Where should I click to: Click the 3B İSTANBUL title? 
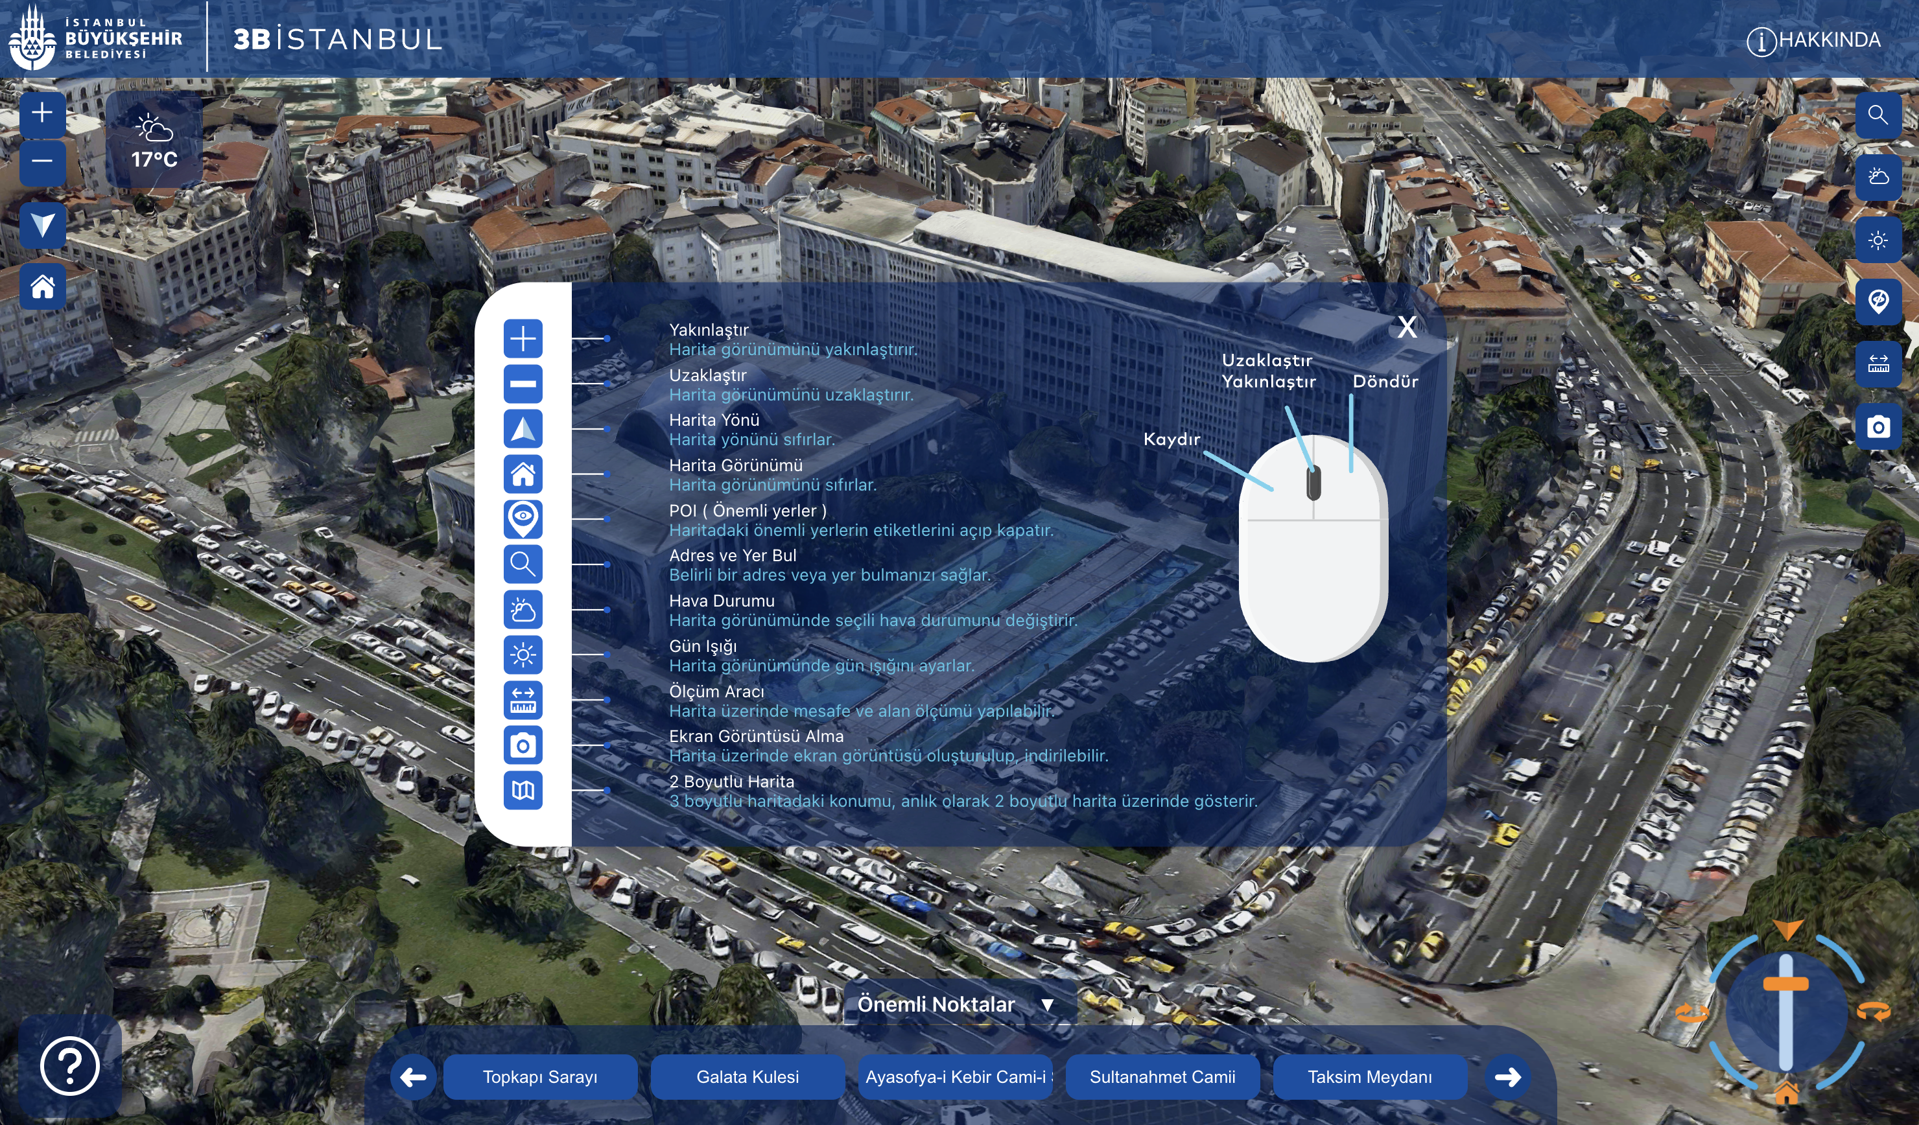tap(338, 40)
